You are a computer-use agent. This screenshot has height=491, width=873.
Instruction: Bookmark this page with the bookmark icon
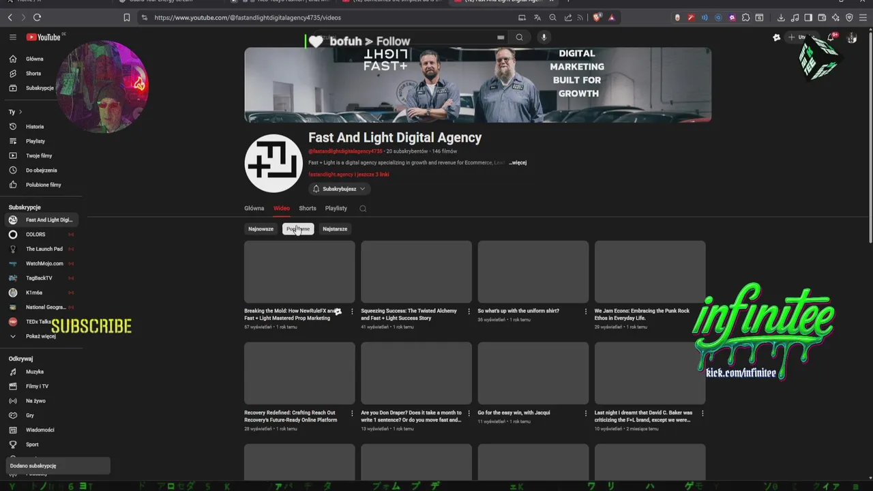(126, 18)
